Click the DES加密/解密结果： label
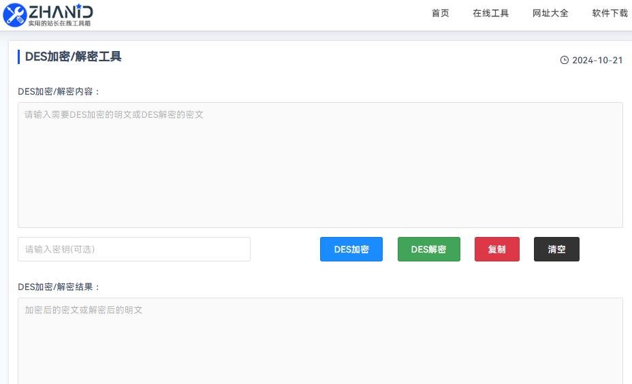Image resolution: width=632 pixels, height=384 pixels. (x=59, y=287)
